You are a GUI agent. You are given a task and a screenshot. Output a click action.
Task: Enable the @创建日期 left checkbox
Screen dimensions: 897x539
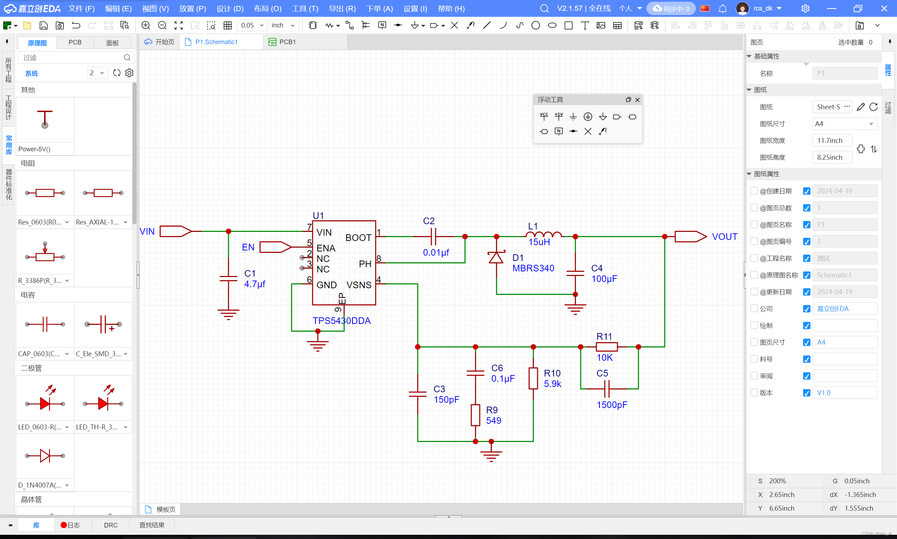[754, 191]
